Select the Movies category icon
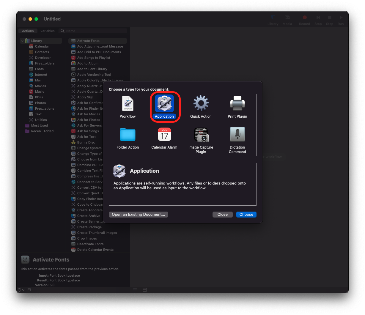The width and height of the screenshot is (365, 315). tap(31, 86)
